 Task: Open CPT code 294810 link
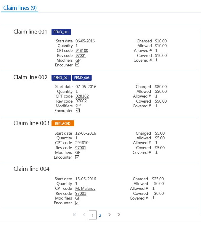(82, 143)
